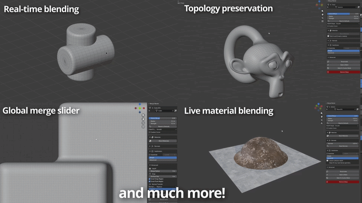The width and height of the screenshot is (362, 203).
Task: Expand the Normals section in top-right panel
Action: (329, 41)
